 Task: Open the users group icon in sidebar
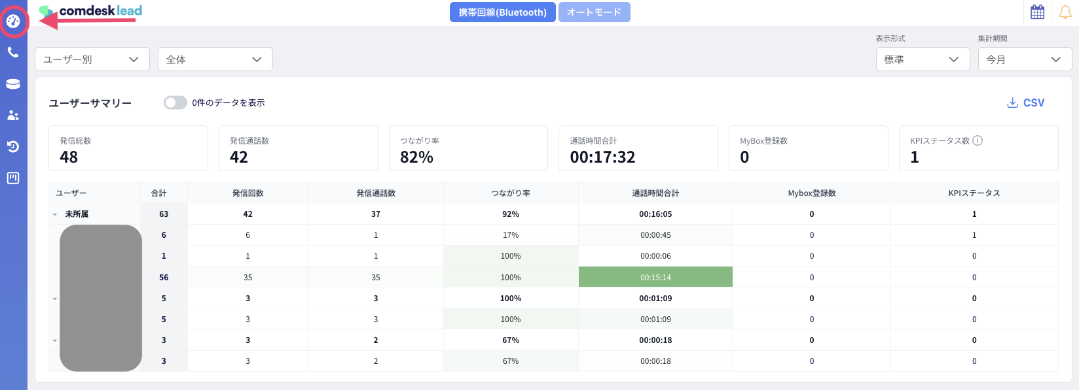13,115
